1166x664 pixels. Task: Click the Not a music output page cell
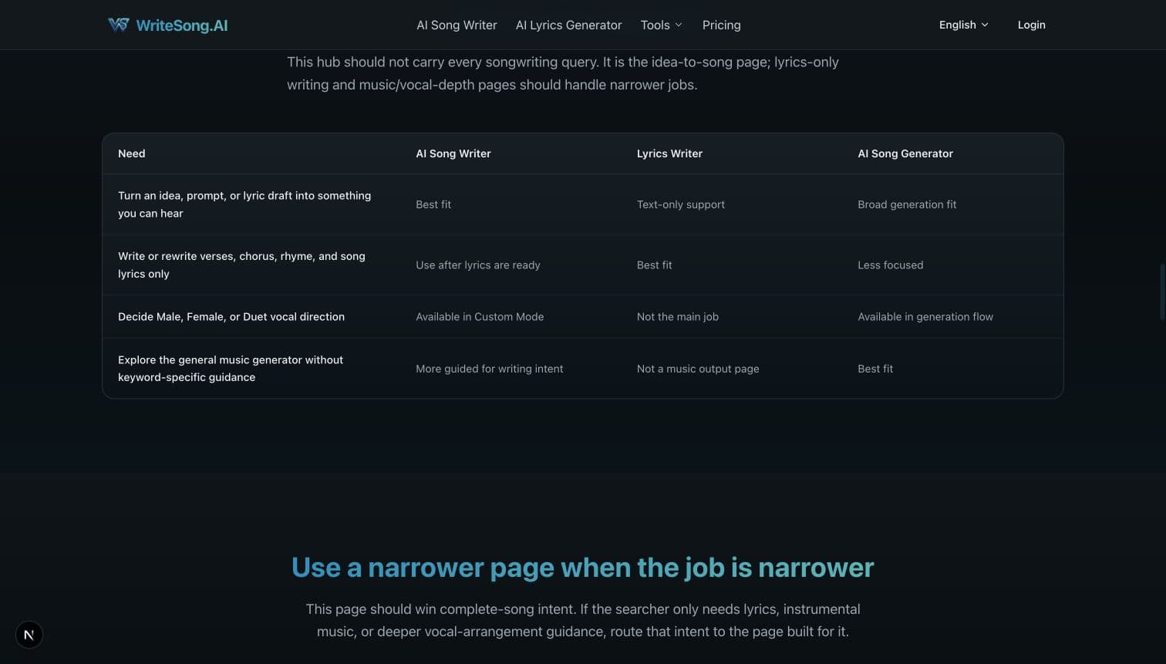click(x=698, y=369)
